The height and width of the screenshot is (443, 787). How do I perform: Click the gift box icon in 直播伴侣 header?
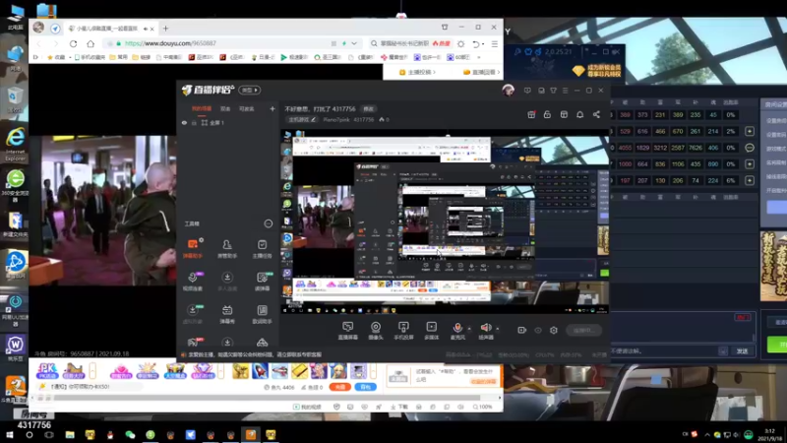pos(531,114)
